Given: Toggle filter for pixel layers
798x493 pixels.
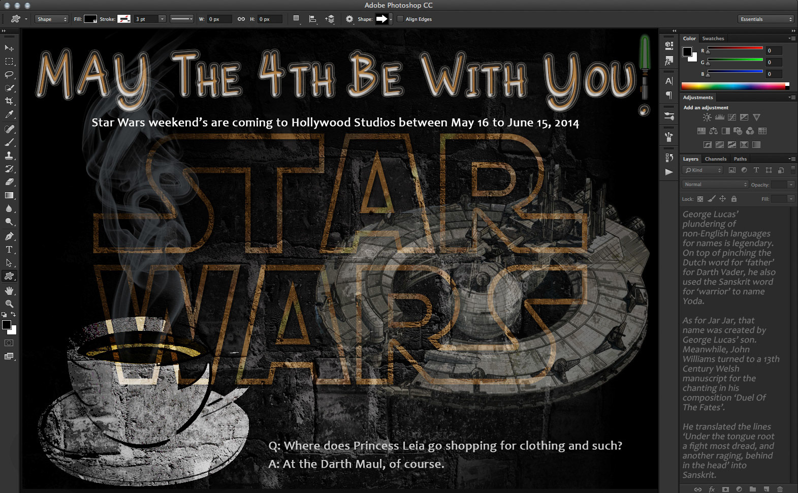Looking at the screenshot, I should pyautogui.click(x=732, y=170).
